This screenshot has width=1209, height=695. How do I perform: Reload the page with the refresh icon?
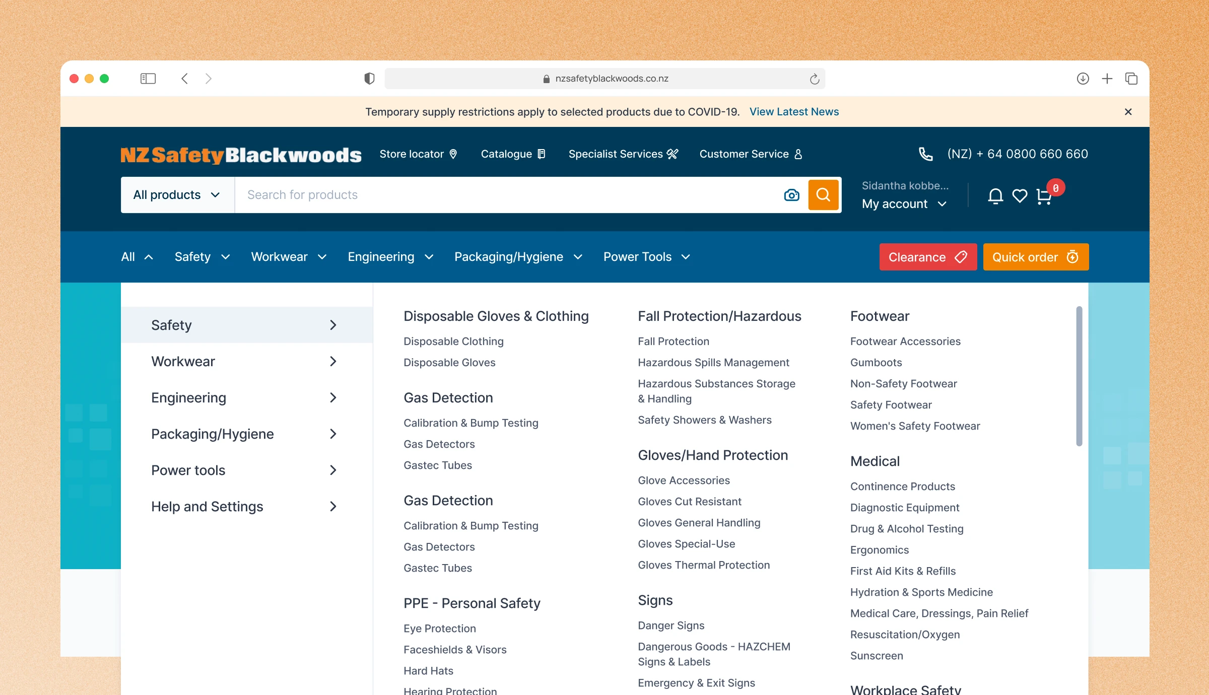point(814,79)
